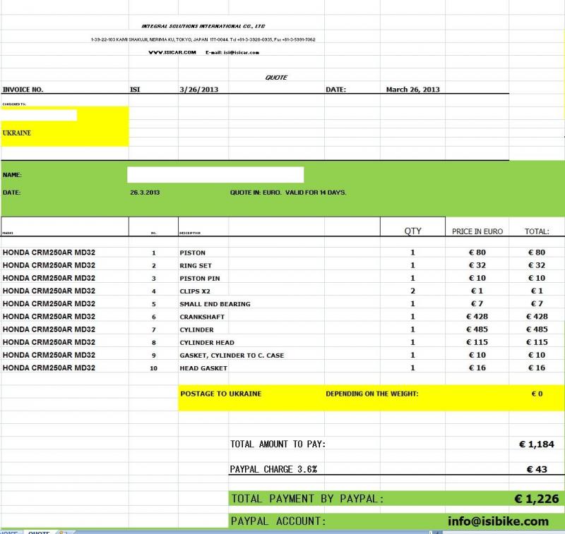Screen dimensions: 565x534
Task: Click the DATE: label beside March 26, 2013
Action: point(336,90)
